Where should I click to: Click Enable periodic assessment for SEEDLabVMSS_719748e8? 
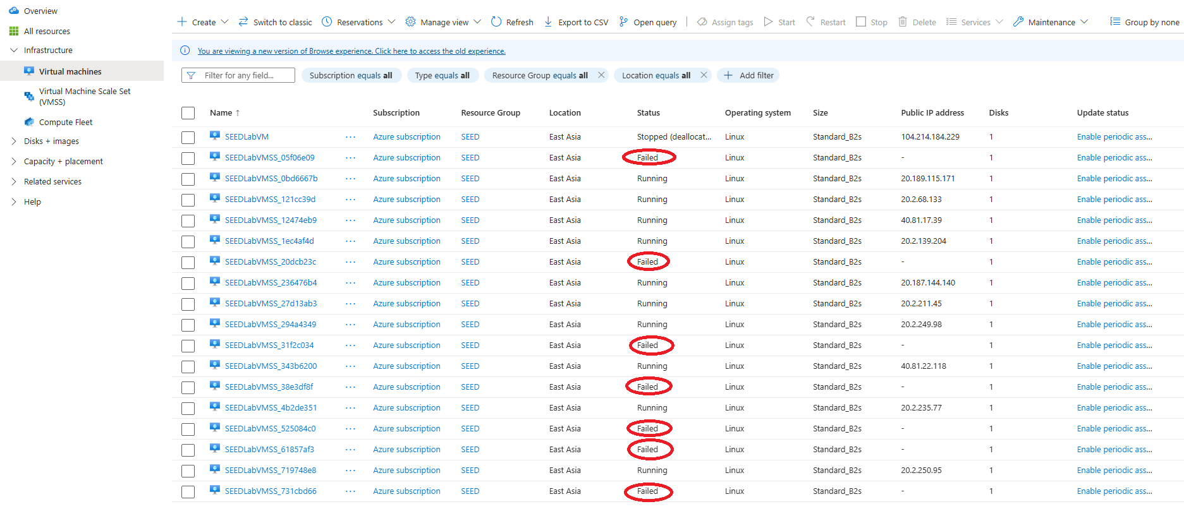[1114, 471]
